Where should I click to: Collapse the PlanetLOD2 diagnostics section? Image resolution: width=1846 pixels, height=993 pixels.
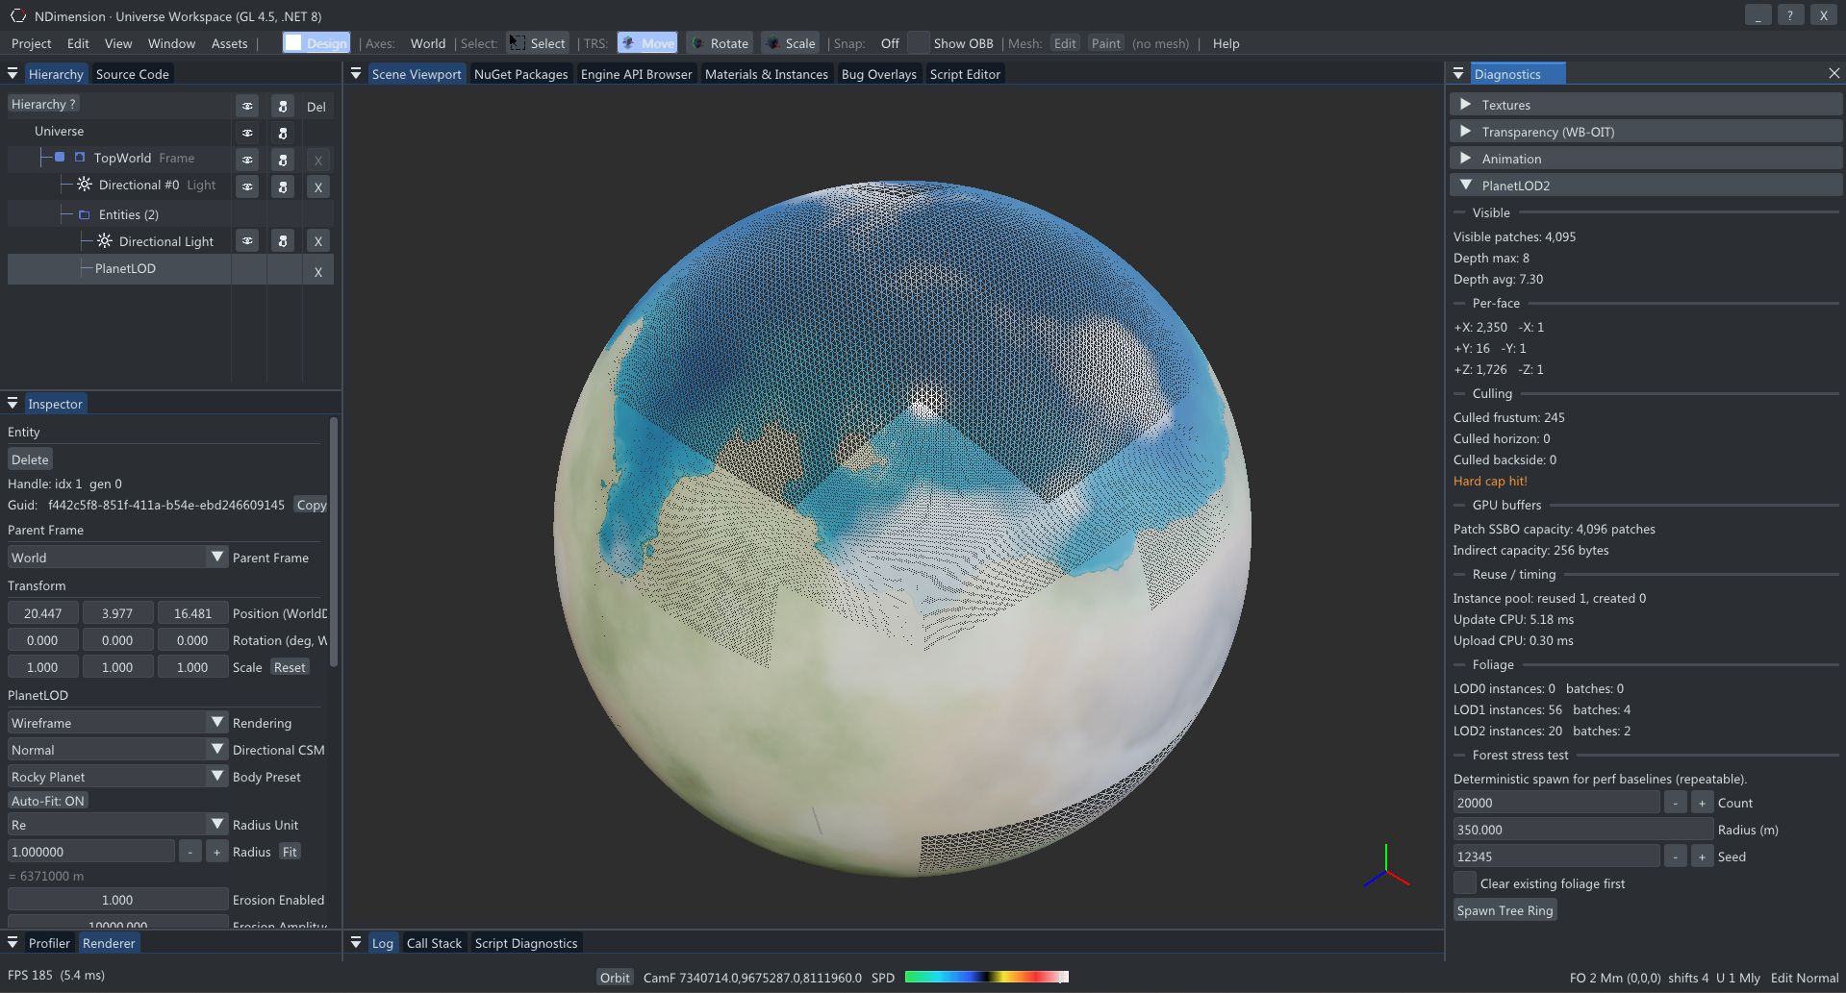coord(1467,185)
